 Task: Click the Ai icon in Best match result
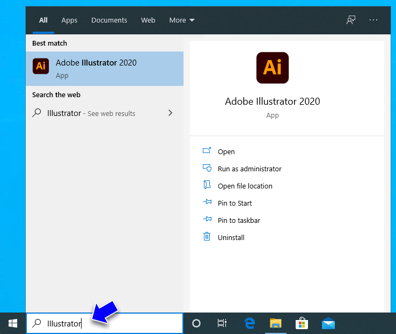[41, 66]
